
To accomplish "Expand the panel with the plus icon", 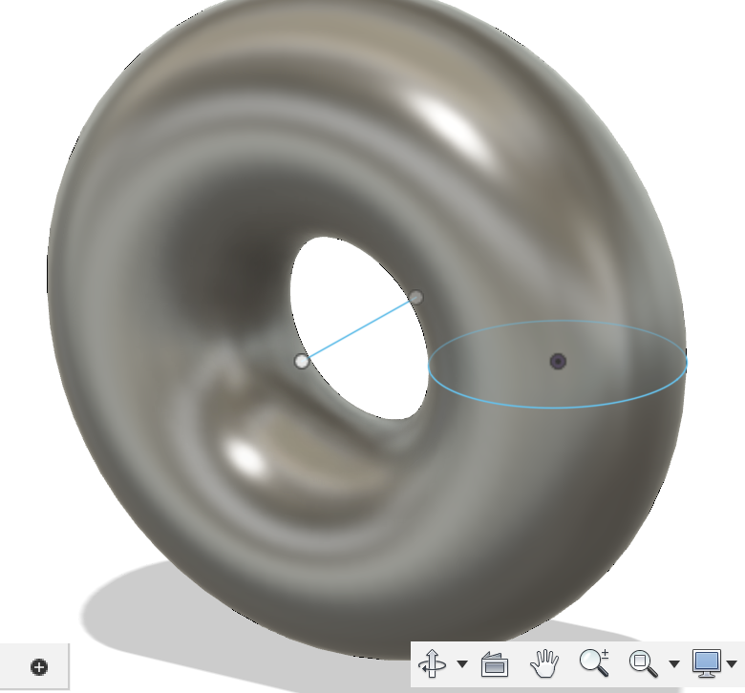I will tap(39, 667).
